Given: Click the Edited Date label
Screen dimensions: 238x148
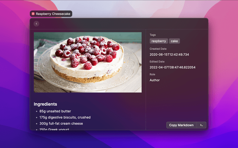Looking at the screenshot, I should [157, 62].
